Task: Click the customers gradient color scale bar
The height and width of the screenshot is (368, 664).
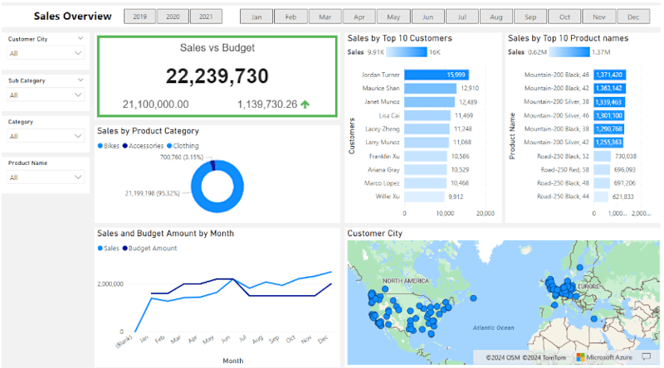Action: 407,52
